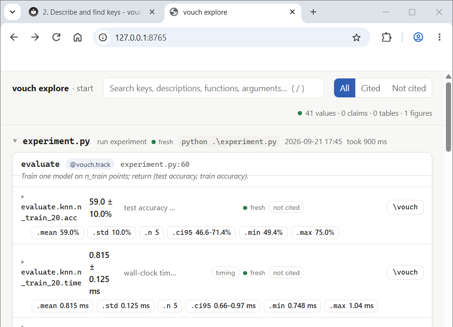Select the All filter

click(x=344, y=88)
